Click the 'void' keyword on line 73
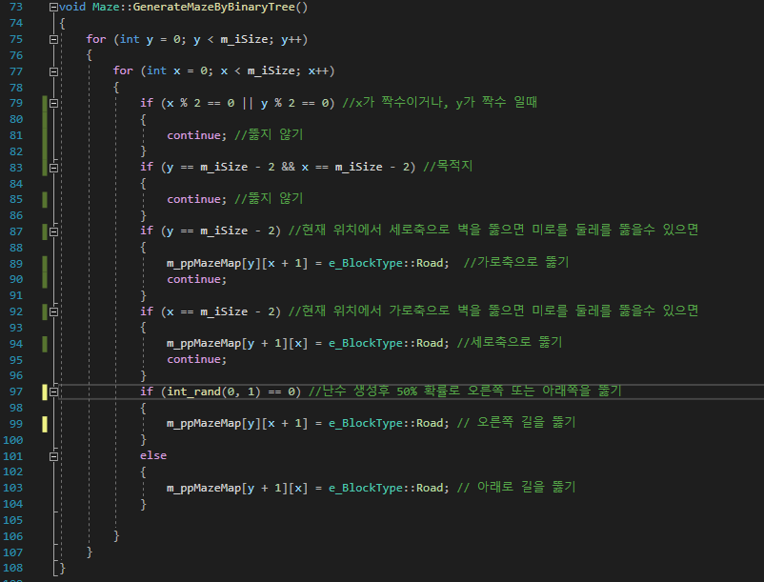 (72, 7)
